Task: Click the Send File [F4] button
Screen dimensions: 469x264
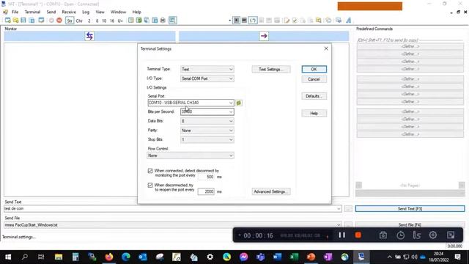Action: pos(410,225)
